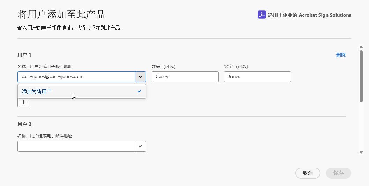Click the 名字 (可选) label
369x186 pixels.
pos(236,67)
